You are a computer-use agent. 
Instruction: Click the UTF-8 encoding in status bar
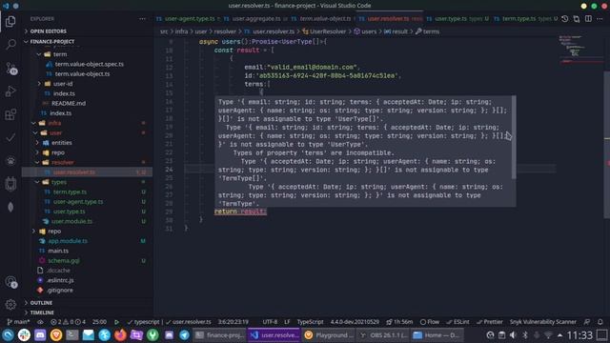[270, 322]
